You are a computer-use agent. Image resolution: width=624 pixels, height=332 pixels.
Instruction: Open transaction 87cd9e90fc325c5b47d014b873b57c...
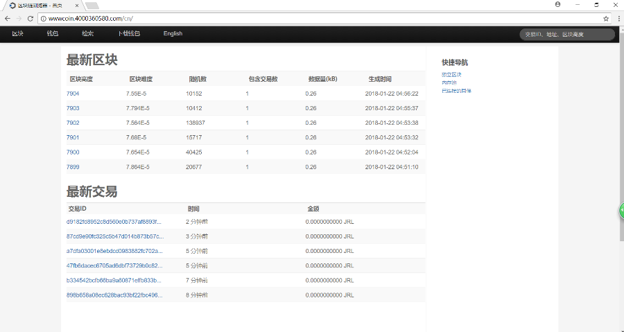tap(115, 236)
